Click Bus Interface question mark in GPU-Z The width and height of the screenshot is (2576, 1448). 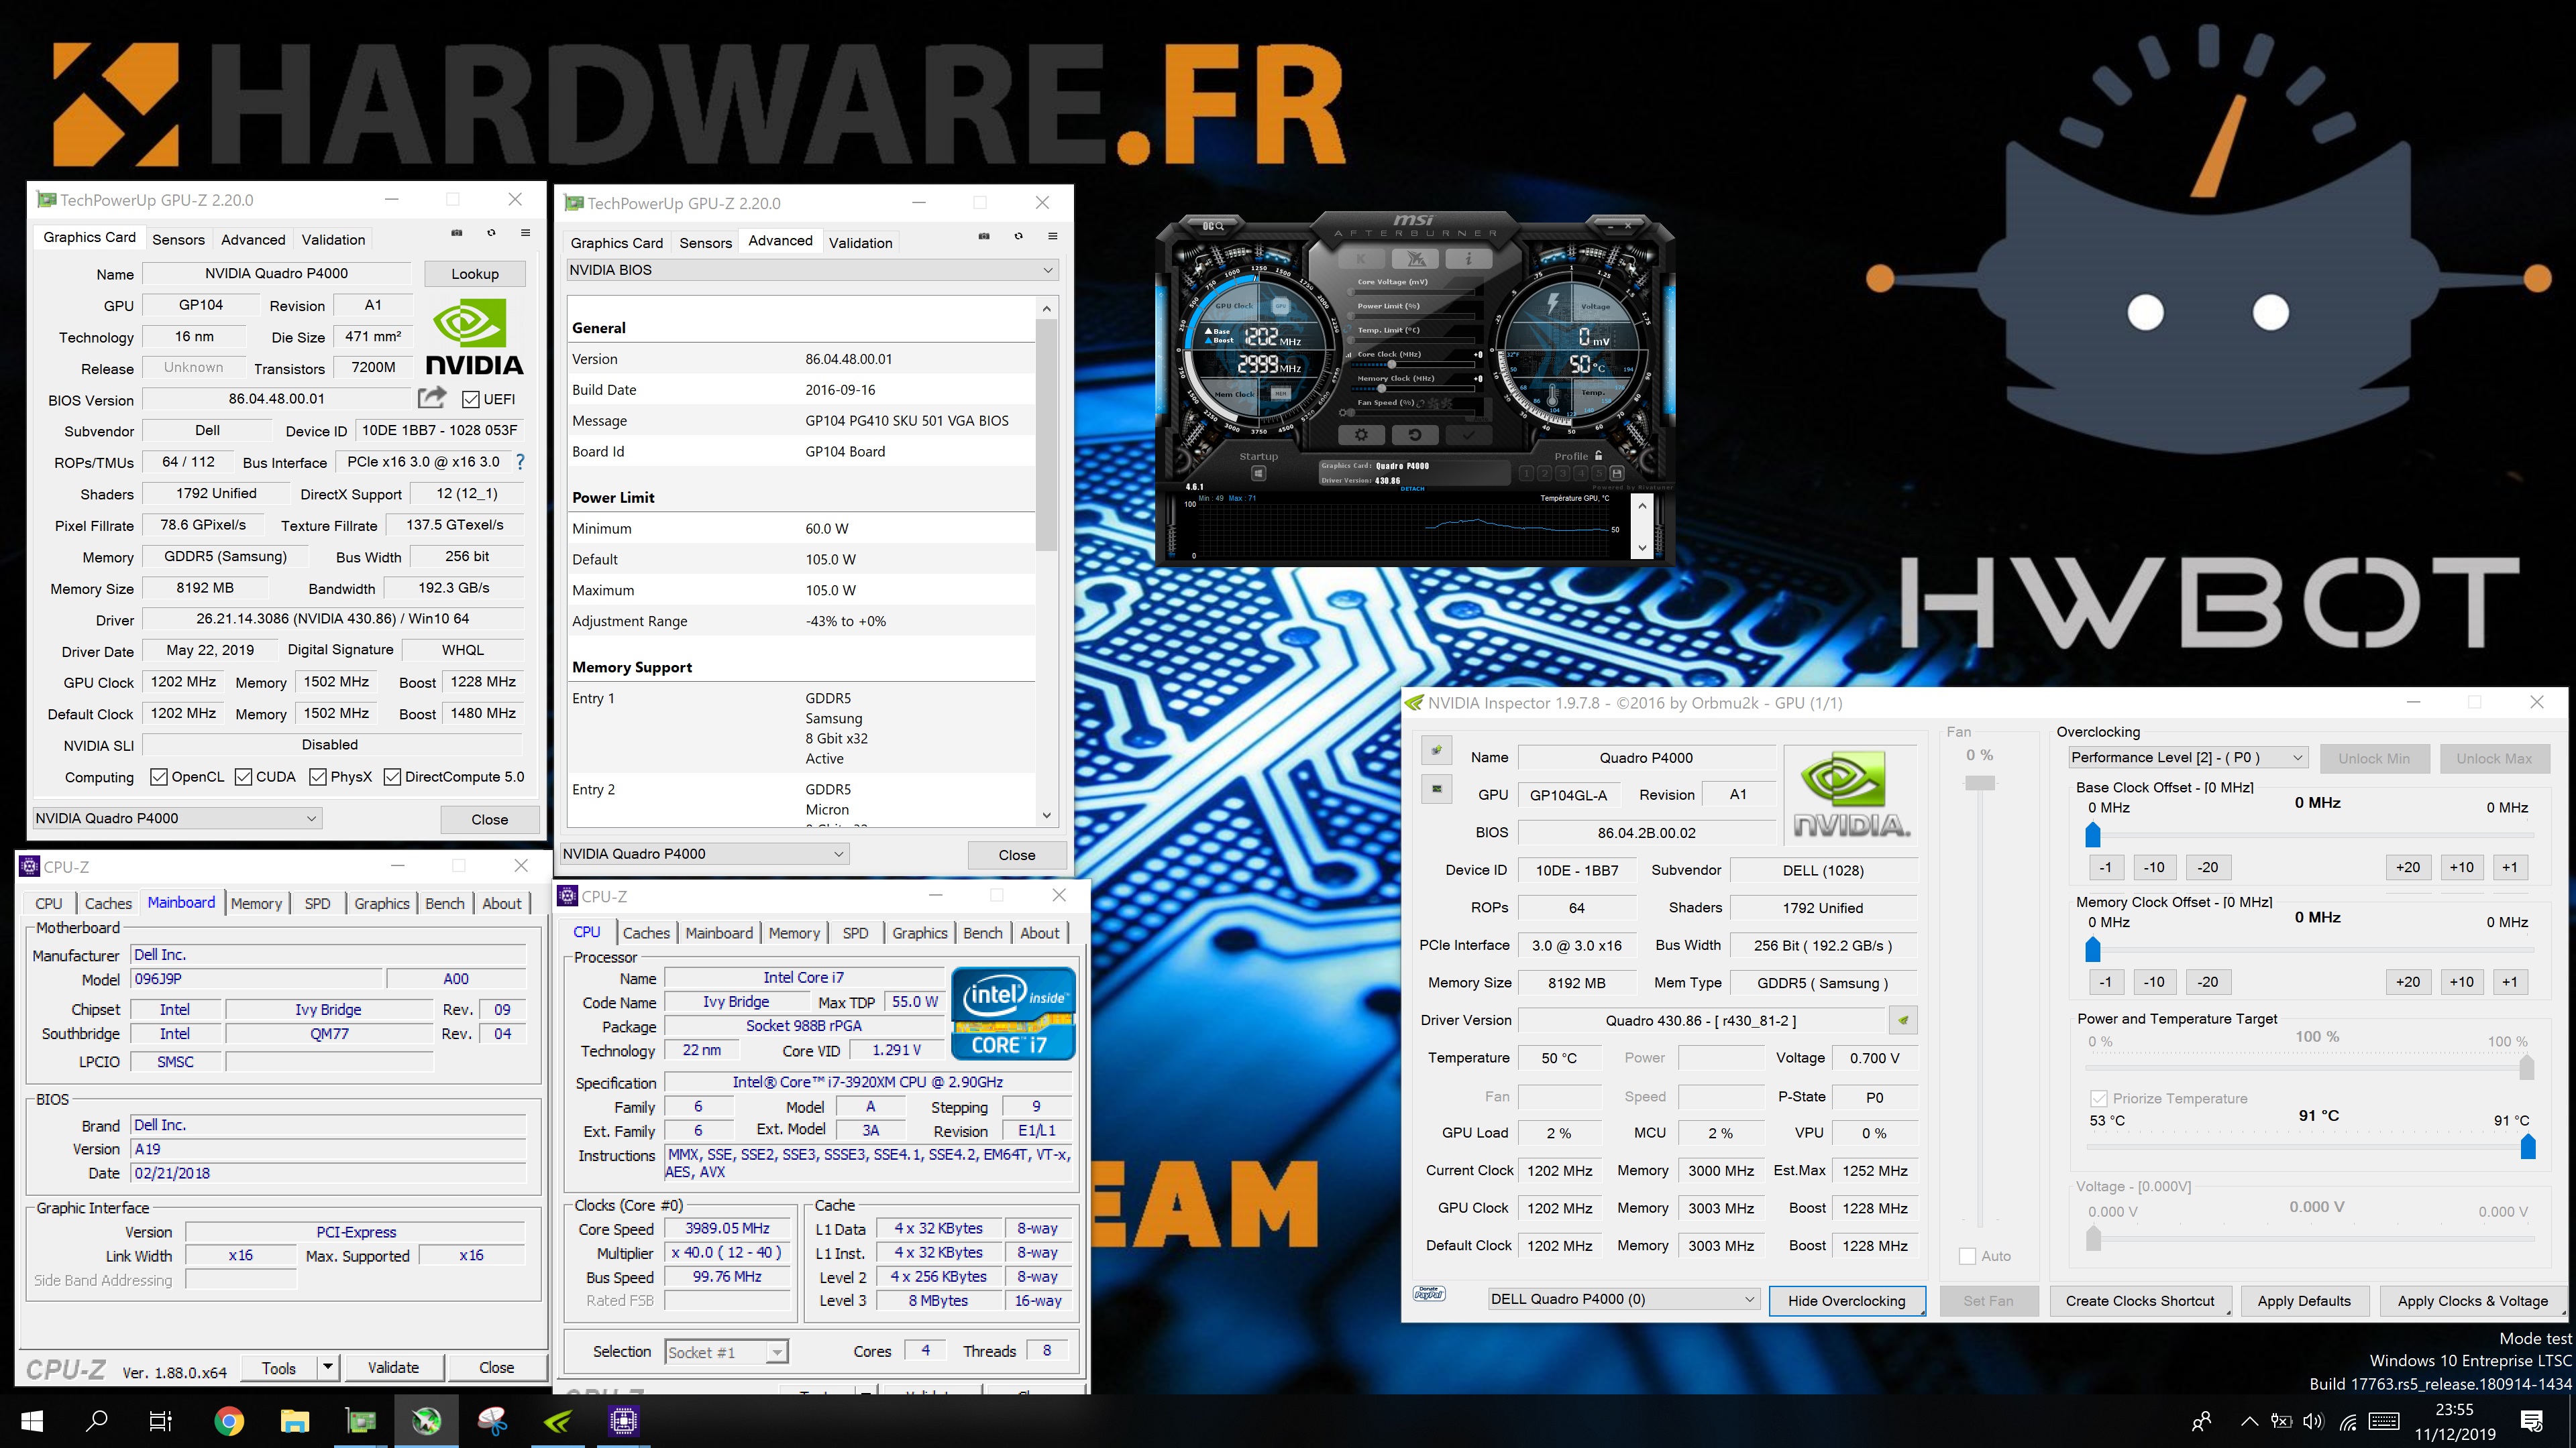(520, 462)
